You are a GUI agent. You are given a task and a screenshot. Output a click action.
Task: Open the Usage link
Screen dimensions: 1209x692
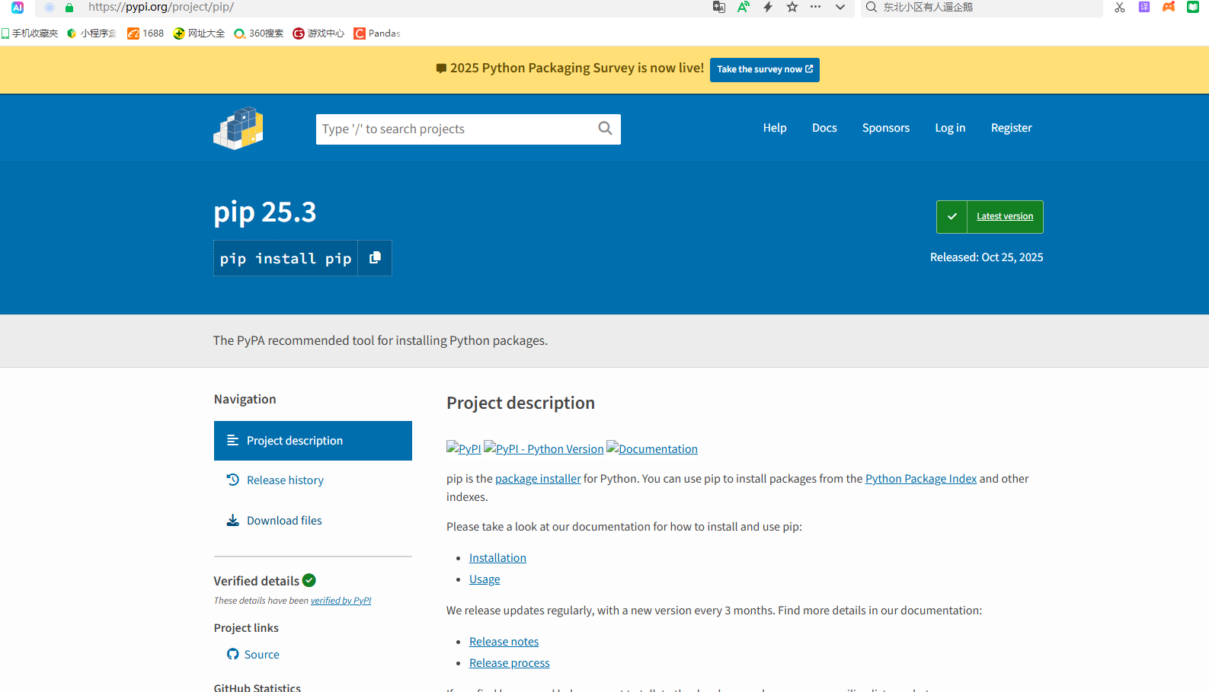click(x=485, y=579)
